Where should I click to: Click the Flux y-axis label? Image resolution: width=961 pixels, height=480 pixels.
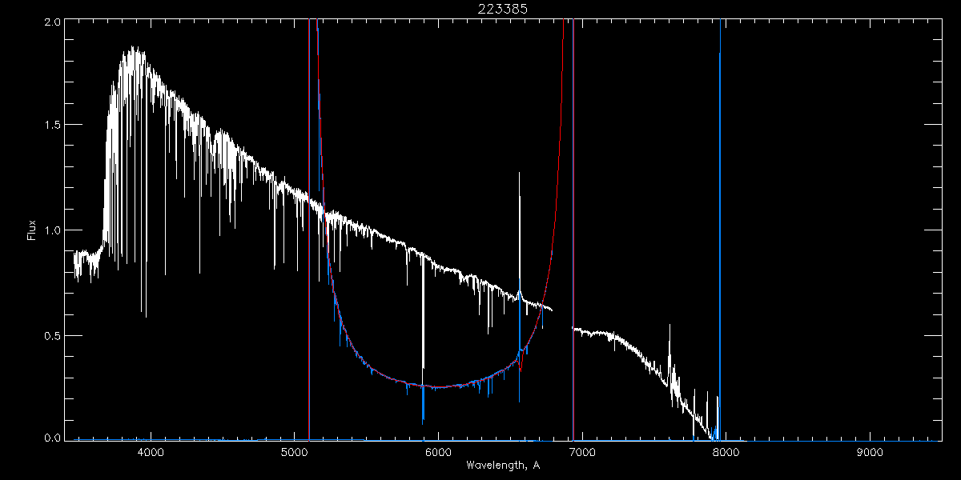pos(31,230)
